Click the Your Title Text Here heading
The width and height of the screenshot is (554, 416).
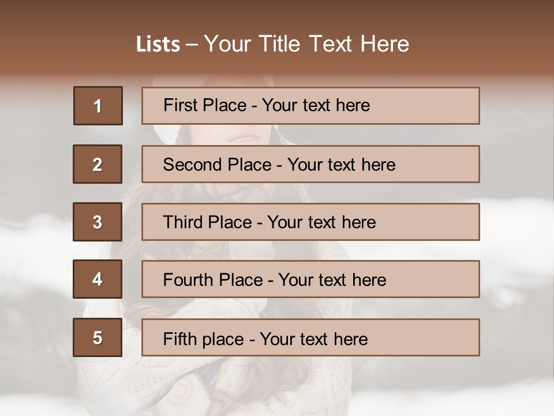click(306, 44)
